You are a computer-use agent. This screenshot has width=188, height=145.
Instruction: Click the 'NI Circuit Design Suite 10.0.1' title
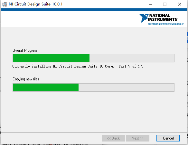click(36, 4)
